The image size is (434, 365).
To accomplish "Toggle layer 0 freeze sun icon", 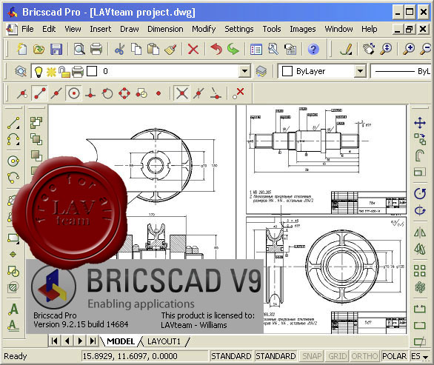I will 51,72.
